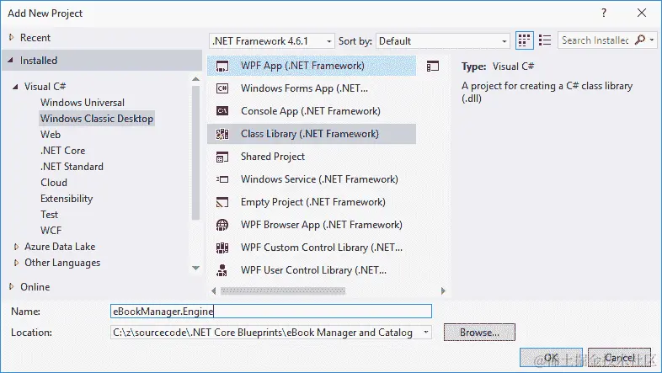Image resolution: width=662 pixels, height=373 pixels.
Task: Click the pane icon beside WPF App
Action: 433,66
